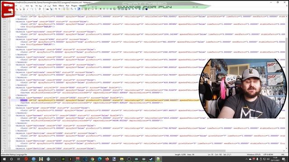The height and width of the screenshot is (162, 289).
Task: Click the UTF-8-BOM encoding status field
Action: tap(268, 155)
